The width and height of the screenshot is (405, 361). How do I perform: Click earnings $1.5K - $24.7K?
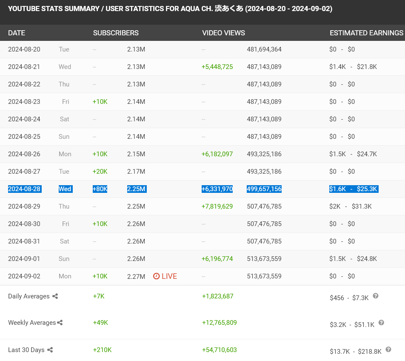click(x=353, y=154)
